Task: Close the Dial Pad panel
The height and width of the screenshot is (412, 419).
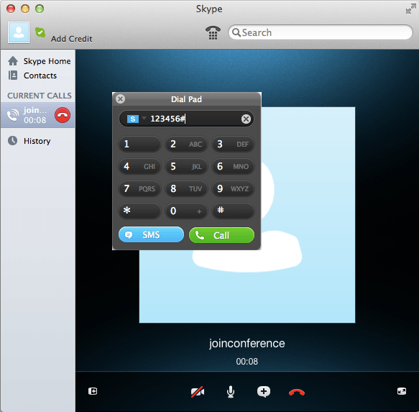Action: (x=120, y=99)
